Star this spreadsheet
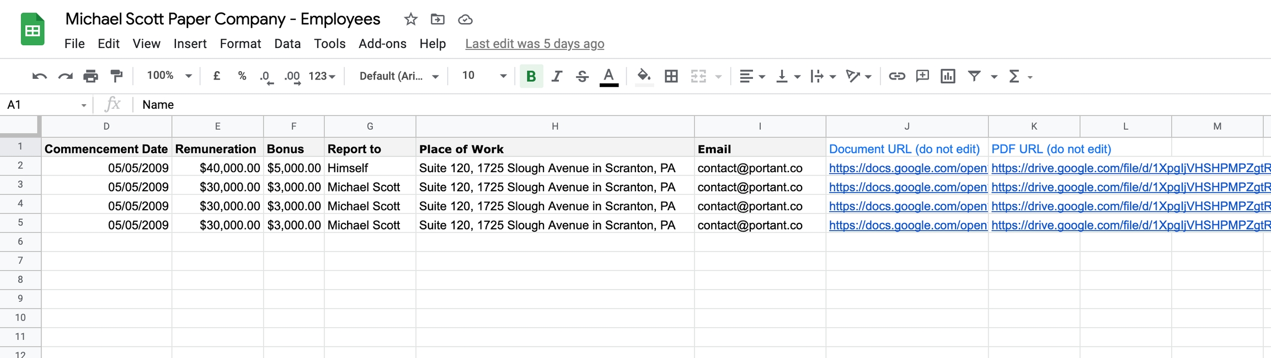The image size is (1271, 358). [410, 19]
